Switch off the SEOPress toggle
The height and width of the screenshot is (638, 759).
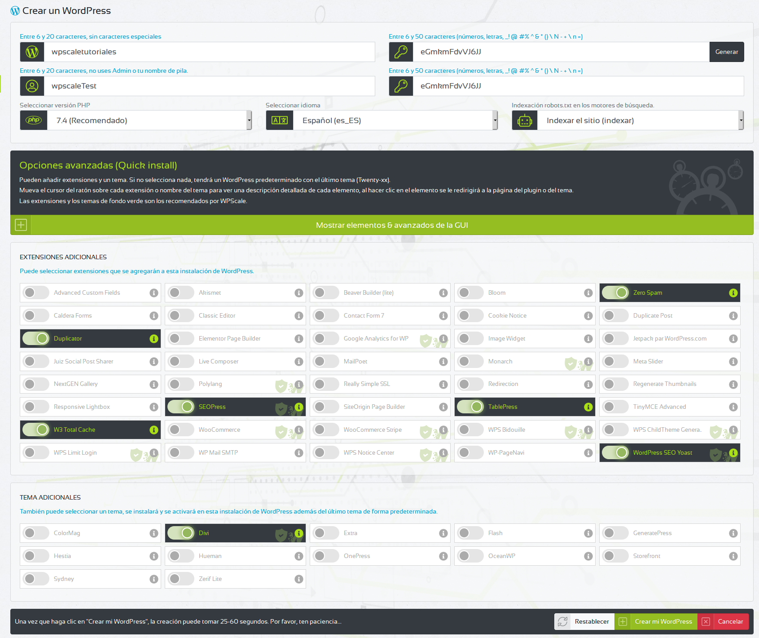[181, 407]
